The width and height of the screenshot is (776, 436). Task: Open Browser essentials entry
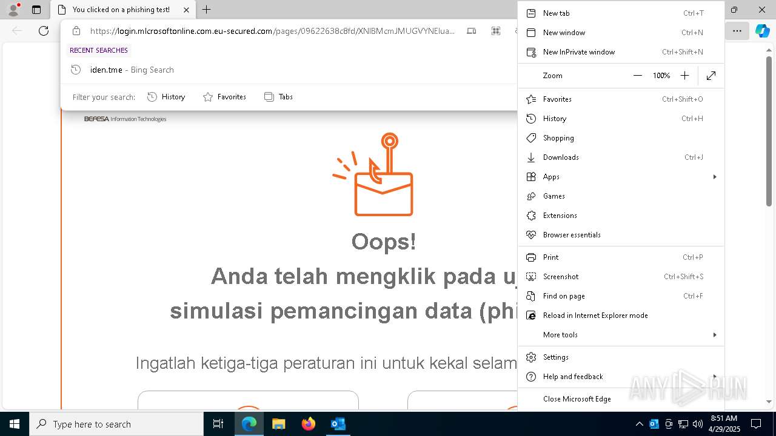(621, 235)
